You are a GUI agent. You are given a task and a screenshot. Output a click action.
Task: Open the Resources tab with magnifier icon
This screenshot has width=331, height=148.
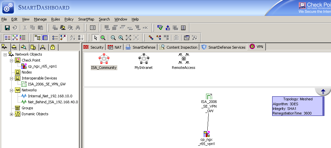(x=24, y=47)
